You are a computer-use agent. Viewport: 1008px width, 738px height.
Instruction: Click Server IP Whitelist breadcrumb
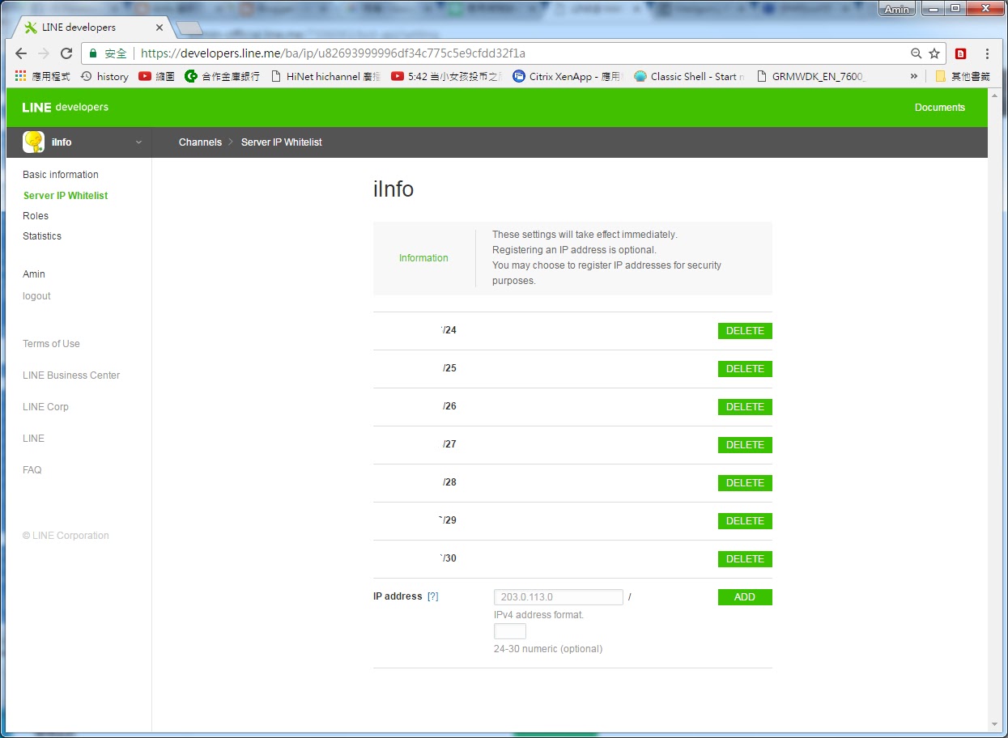282,142
